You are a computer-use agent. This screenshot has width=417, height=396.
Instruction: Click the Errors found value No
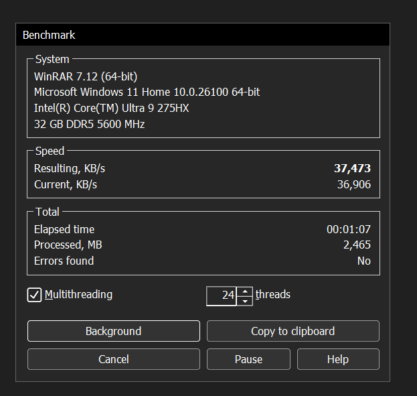364,261
